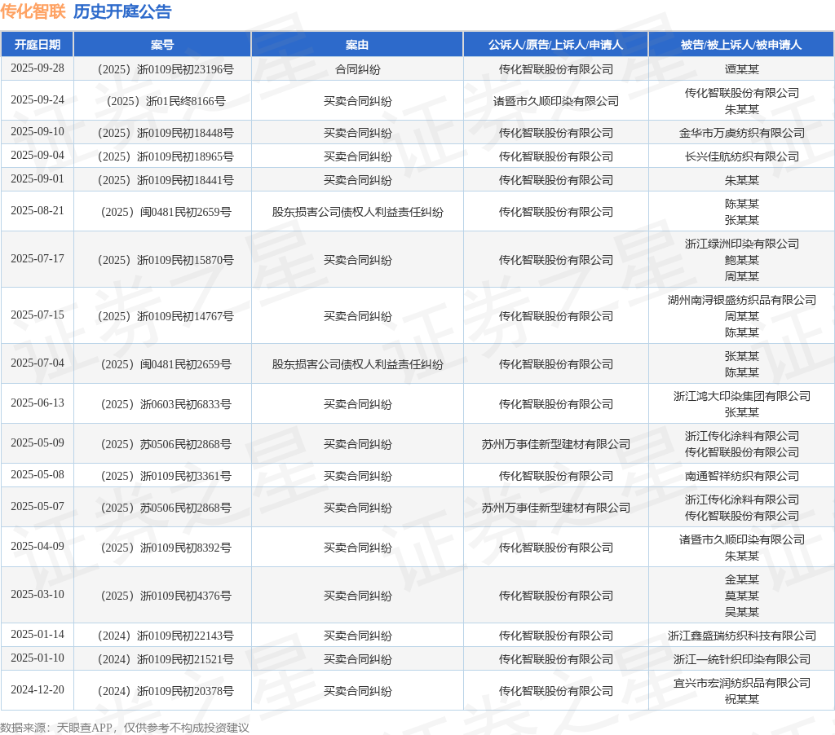
Task: Select date cell 2025-09-04
Action: click(38, 156)
